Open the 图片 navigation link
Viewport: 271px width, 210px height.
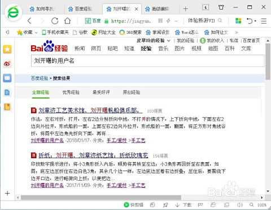click(180, 48)
